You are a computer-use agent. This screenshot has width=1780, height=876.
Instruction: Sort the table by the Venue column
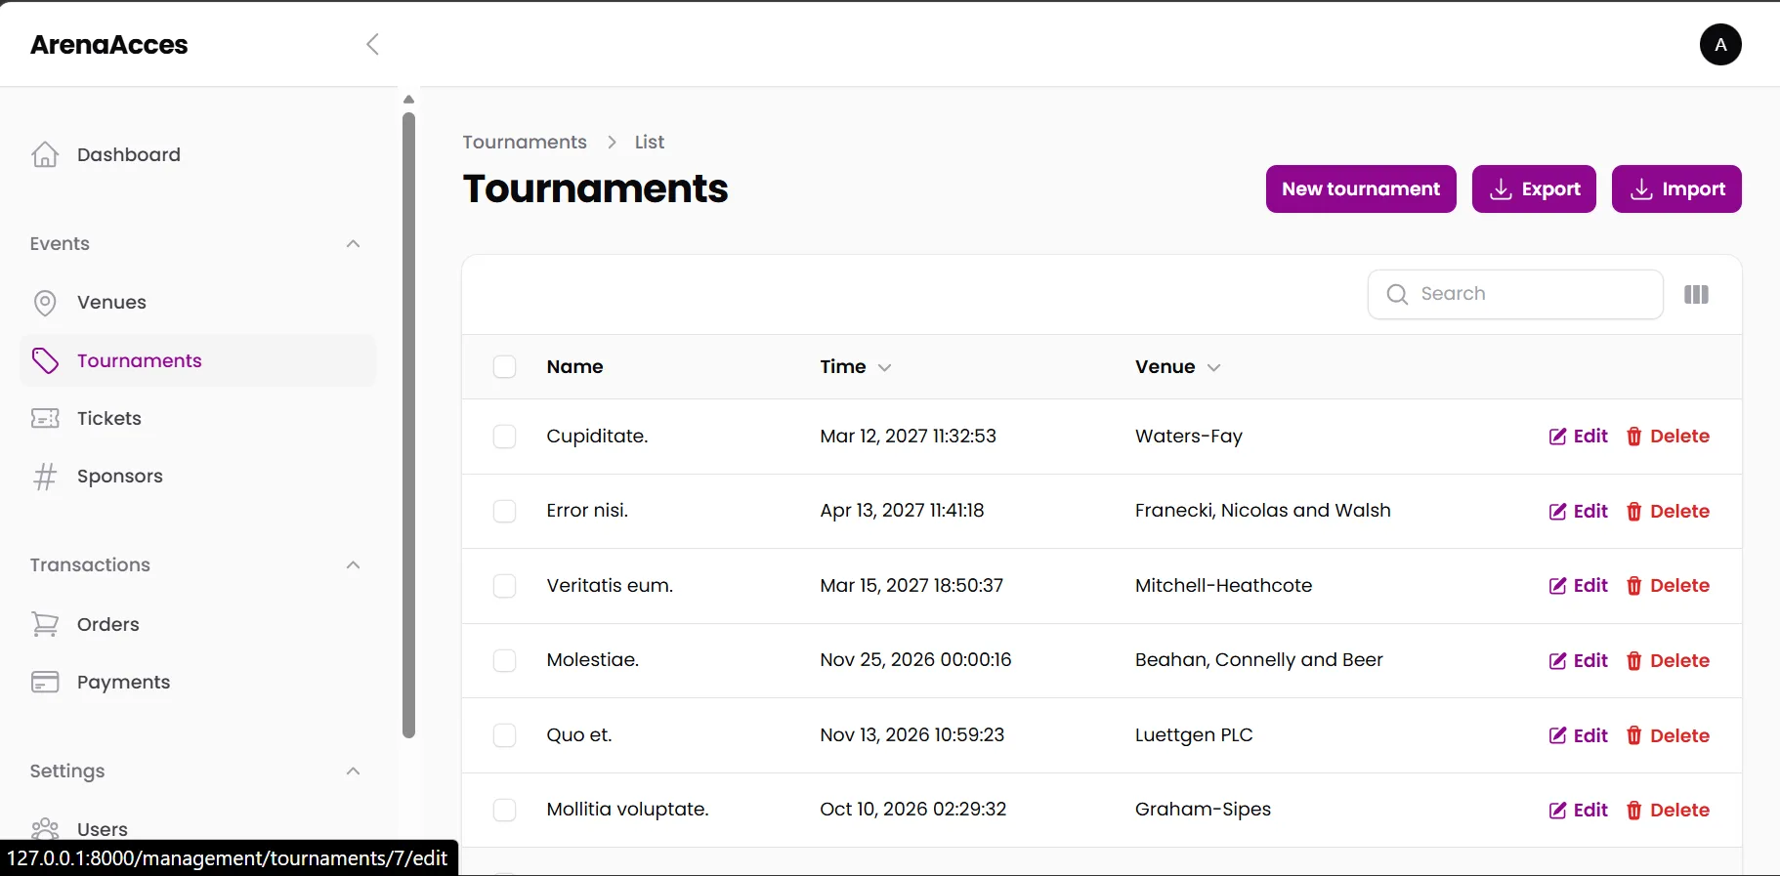(x=1177, y=367)
